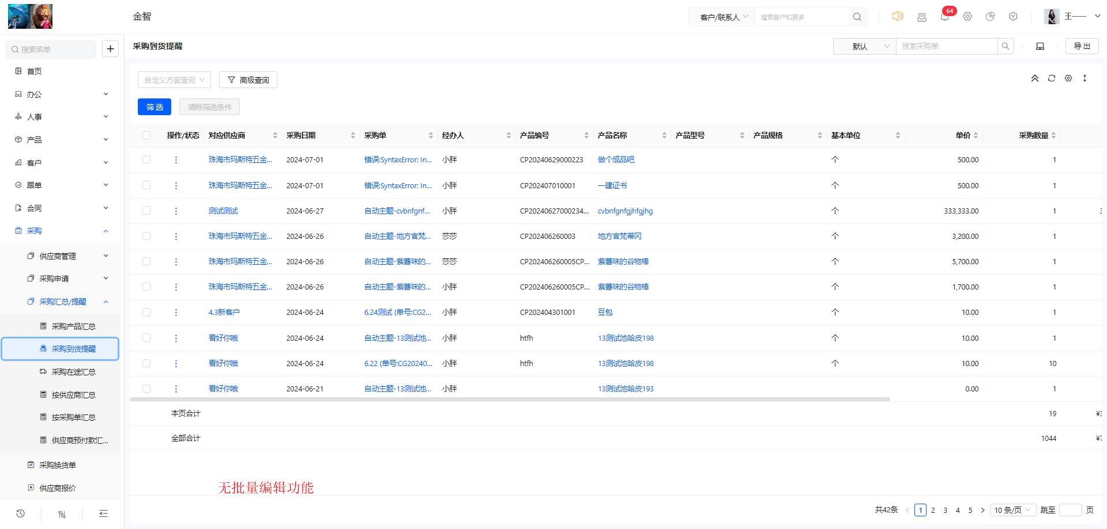Image resolution: width=1107 pixels, height=529 pixels.
Task: Click the blue 筛选 button
Action: point(155,107)
